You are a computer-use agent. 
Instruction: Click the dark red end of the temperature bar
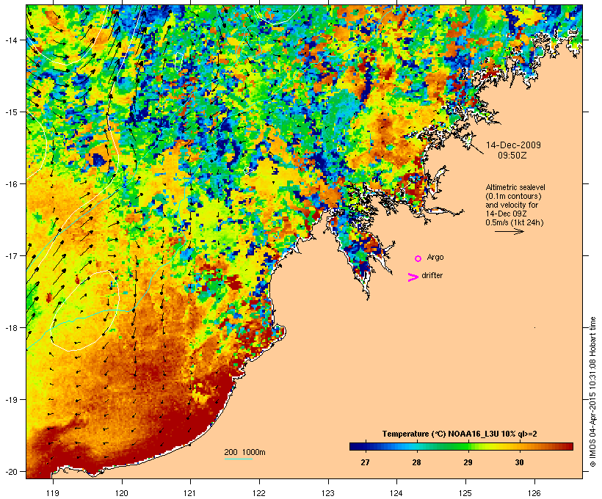pyautogui.click(x=569, y=446)
